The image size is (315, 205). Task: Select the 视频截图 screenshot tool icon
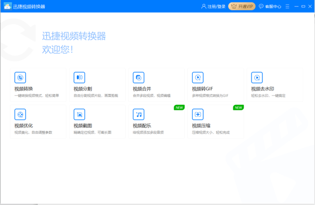coord(79,114)
